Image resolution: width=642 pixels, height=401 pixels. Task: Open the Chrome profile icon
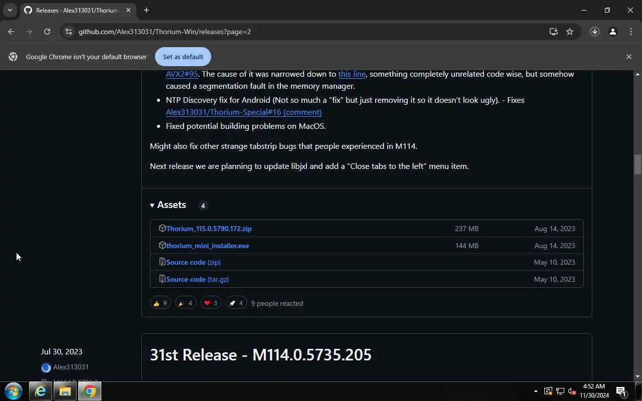pyautogui.click(x=612, y=32)
